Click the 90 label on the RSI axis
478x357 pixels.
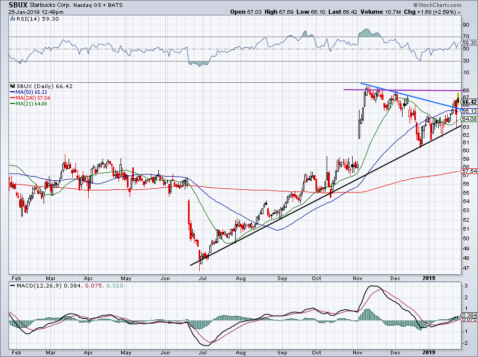point(466,25)
